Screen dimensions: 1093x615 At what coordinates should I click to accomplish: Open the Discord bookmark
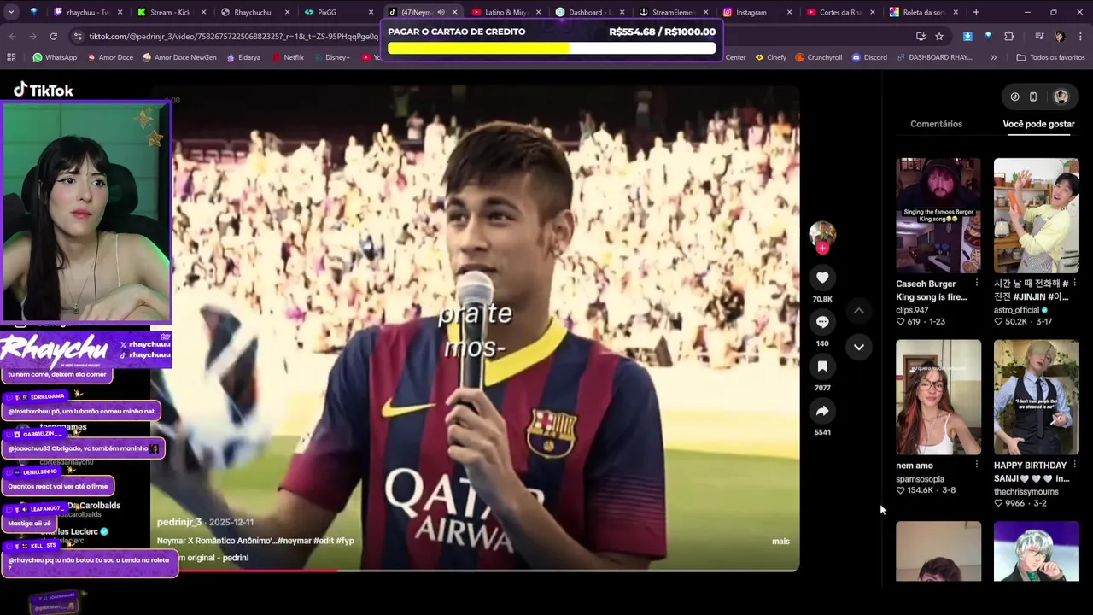[869, 57]
